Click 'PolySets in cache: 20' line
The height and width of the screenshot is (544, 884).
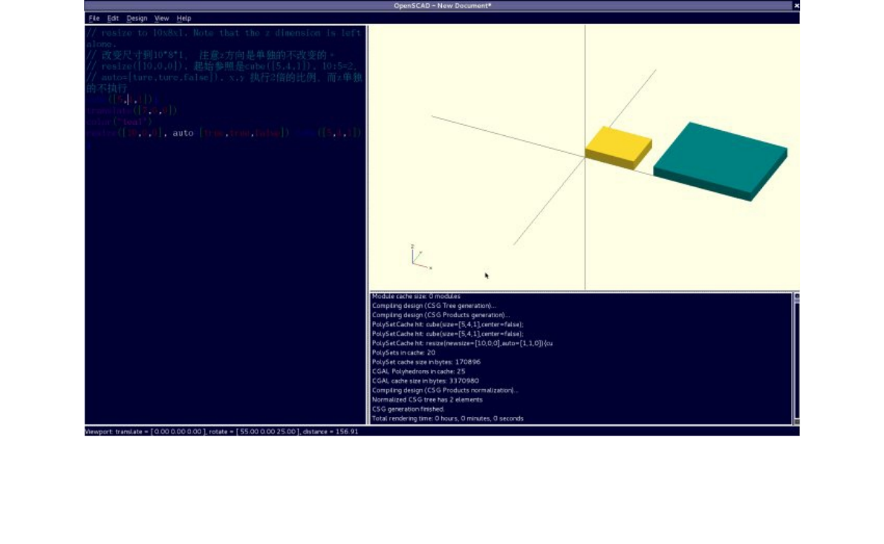[403, 352]
